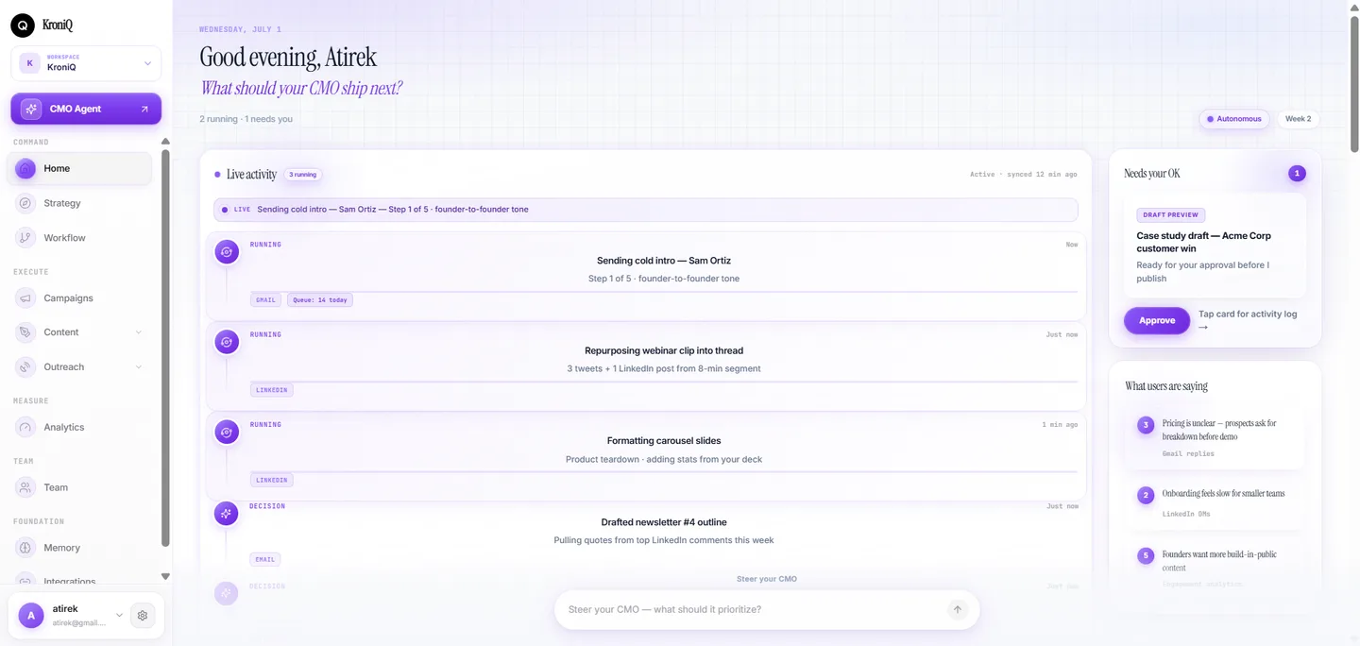Viewport: 1360px width, 646px height.
Task: Open the Memory sidebar label
Action: (x=61, y=548)
